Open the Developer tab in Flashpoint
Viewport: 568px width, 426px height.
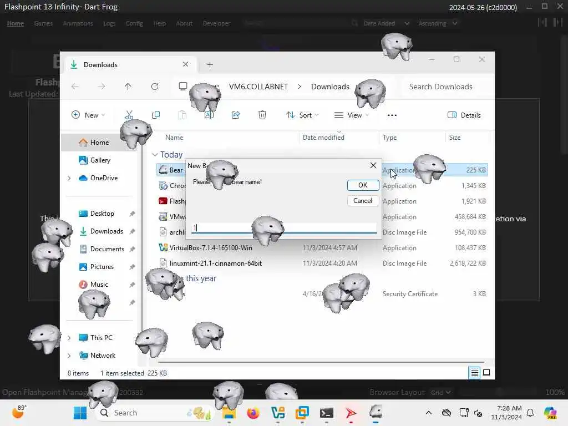tap(216, 23)
